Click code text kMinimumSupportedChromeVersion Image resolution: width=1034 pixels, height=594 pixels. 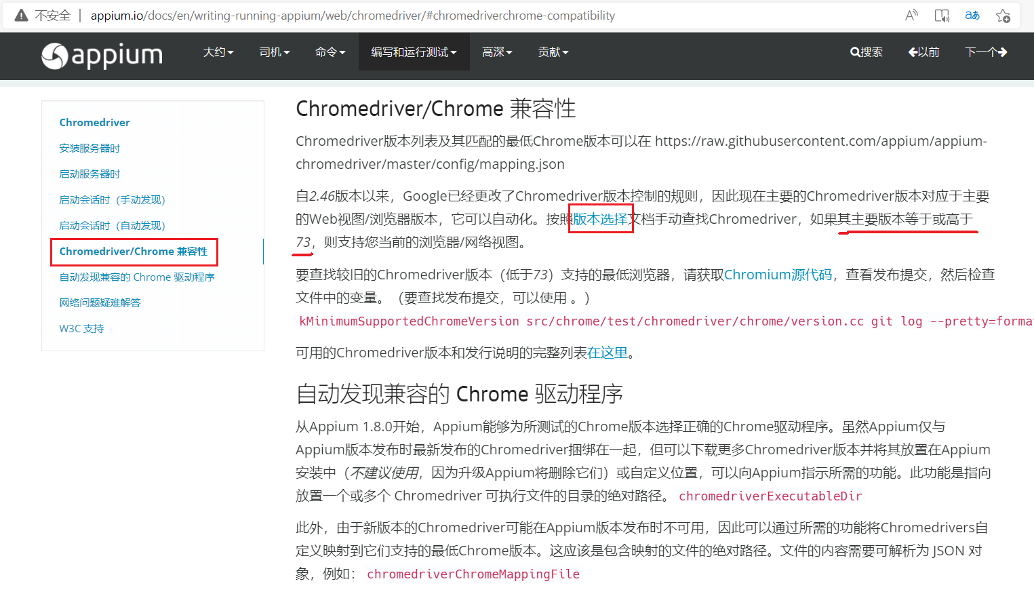click(409, 321)
